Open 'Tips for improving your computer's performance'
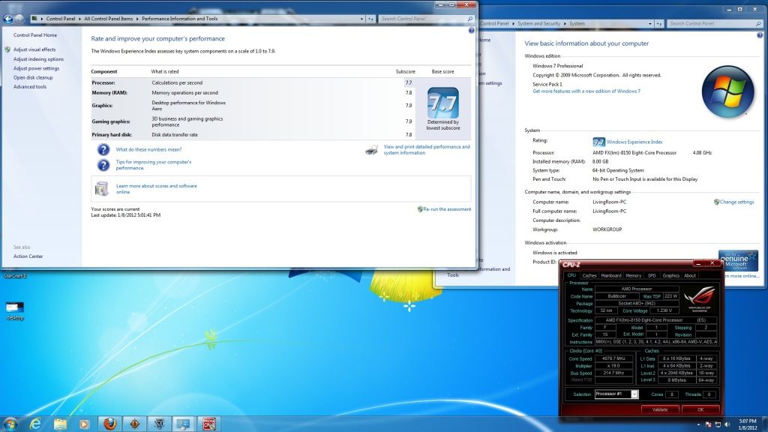The image size is (768, 432). (153, 165)
